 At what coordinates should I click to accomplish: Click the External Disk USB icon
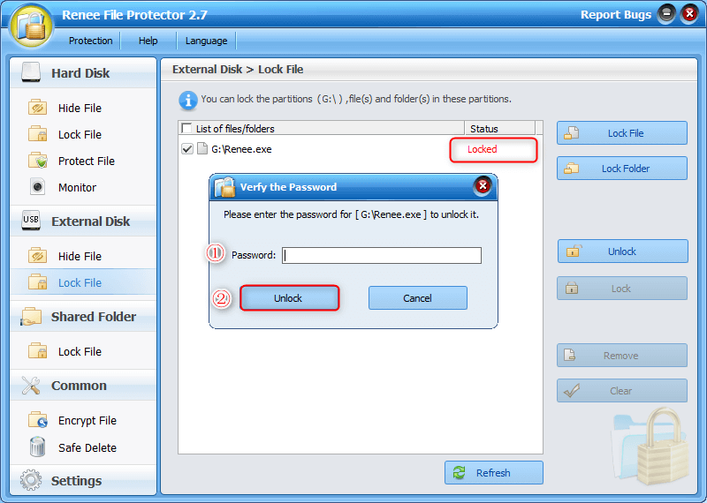pos(31,221)
